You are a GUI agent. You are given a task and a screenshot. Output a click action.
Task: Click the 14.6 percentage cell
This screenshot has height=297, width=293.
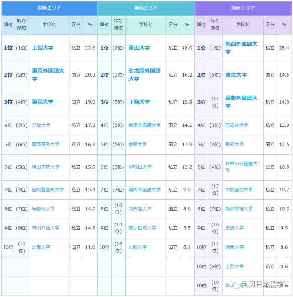coord(187,125)
